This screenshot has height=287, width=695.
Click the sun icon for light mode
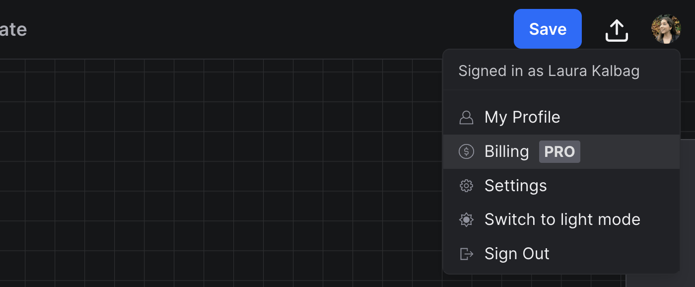[x=466, y=219]
